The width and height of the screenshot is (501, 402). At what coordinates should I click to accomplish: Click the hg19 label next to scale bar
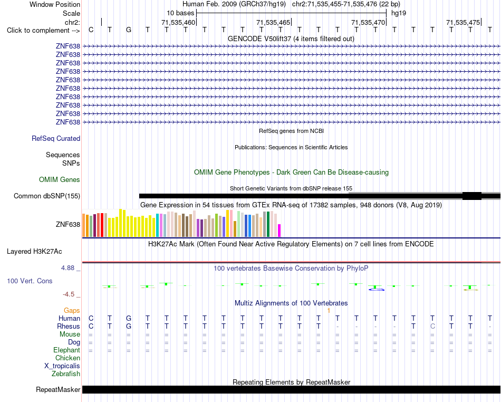pyautogui.click(x=399, y=13)
